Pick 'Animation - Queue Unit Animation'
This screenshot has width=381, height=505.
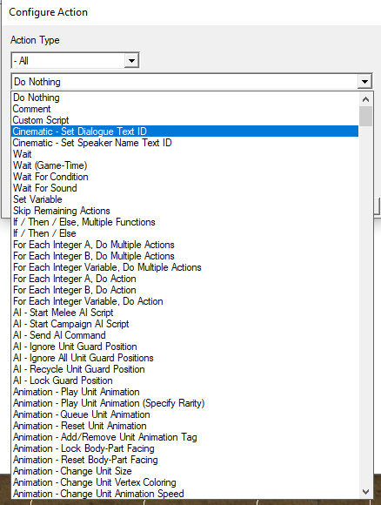coord(185,414)
